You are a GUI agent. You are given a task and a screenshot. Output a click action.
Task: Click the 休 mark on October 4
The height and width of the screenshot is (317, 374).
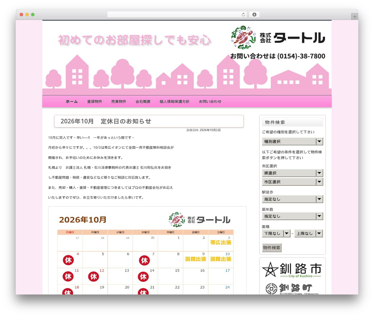tap(68, 260)
